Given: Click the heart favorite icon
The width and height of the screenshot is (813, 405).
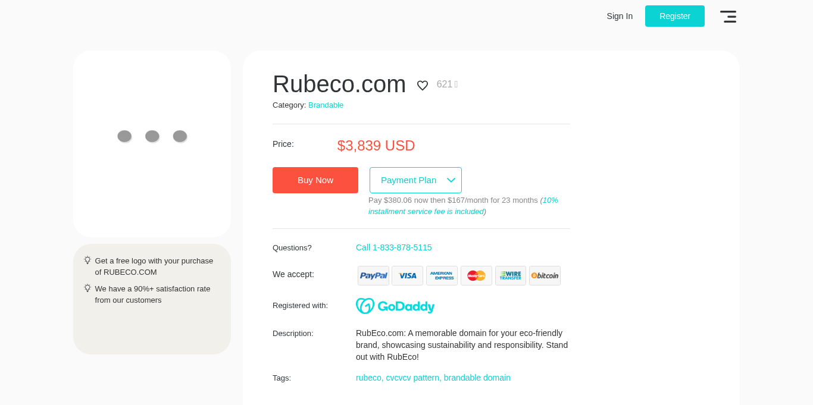Looking at the screenshot, I should coord(423,86).
